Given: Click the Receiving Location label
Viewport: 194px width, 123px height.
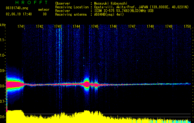Looking at the screenshot, I should [x=72, y=7].
